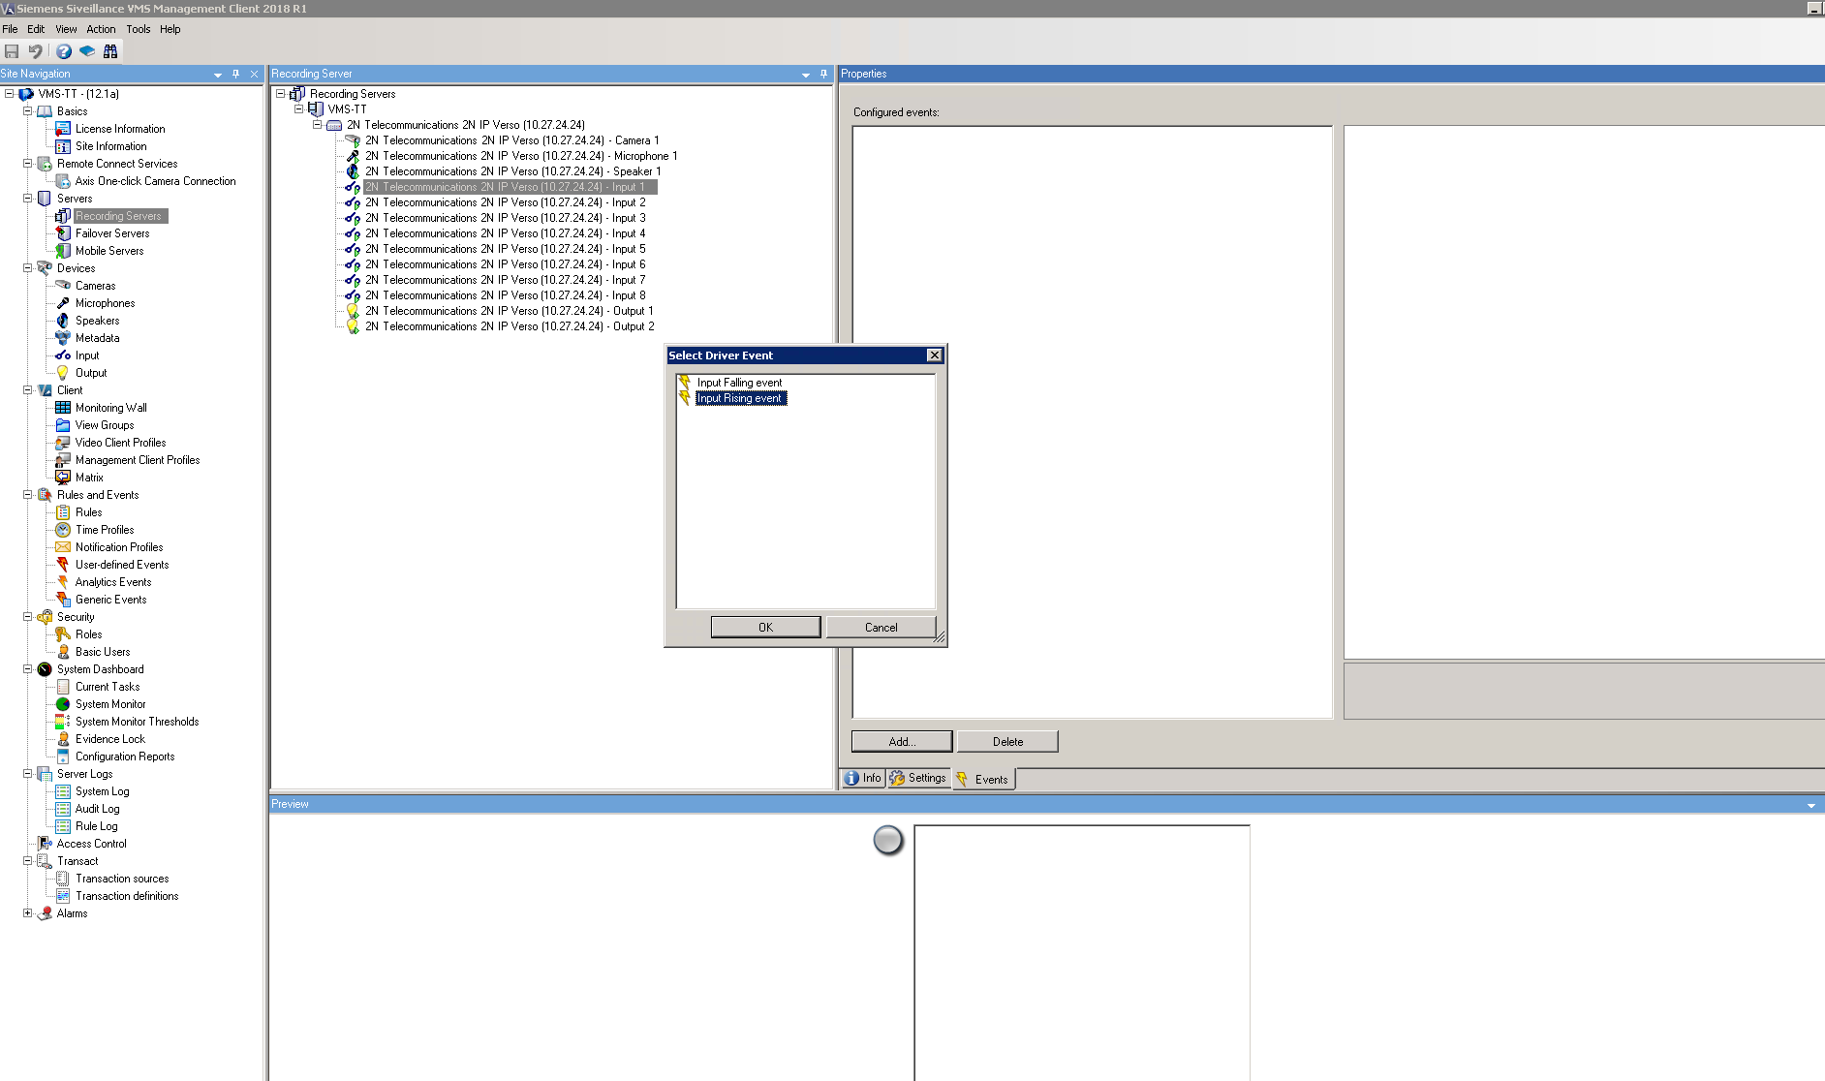Click the Metadata device icon
Screen dimensions: 1825x1081
click(x=63, y=338)
